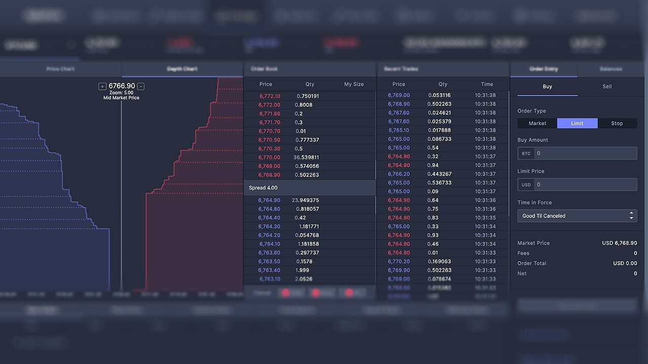Open the Time in Force dropdown
This screenshot has height=364, width=648.
click(577, 216)
